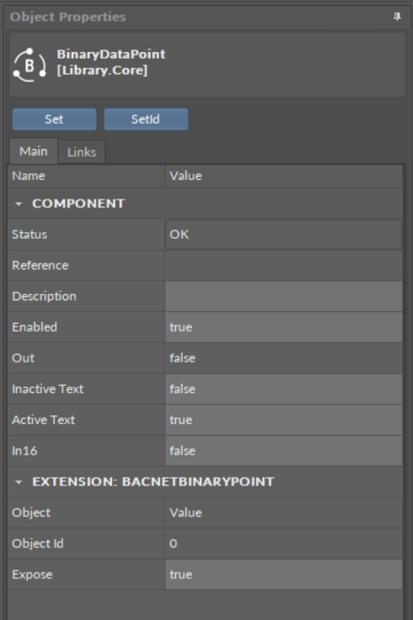413x620 pixels.
Task: Click the Object Id value field
Action: (x=283, y=544)
